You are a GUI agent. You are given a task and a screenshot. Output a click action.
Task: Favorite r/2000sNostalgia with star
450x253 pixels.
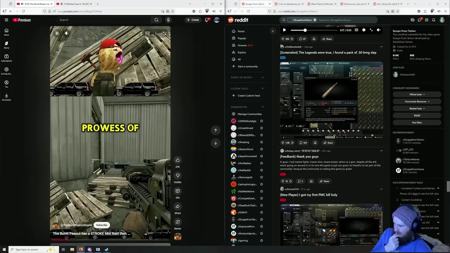click(261, 121)
